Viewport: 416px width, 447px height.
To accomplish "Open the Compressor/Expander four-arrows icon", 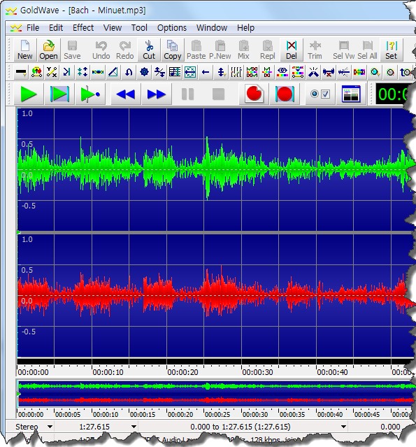I will tap(83, 72).
